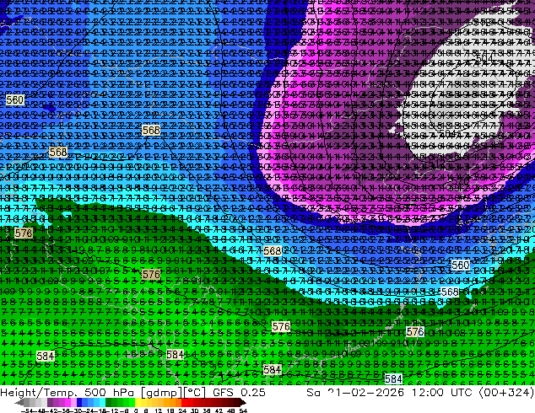The image size is (535, 413).
Task: Click the '[°C]' unit label
Action: pos(195,393)
